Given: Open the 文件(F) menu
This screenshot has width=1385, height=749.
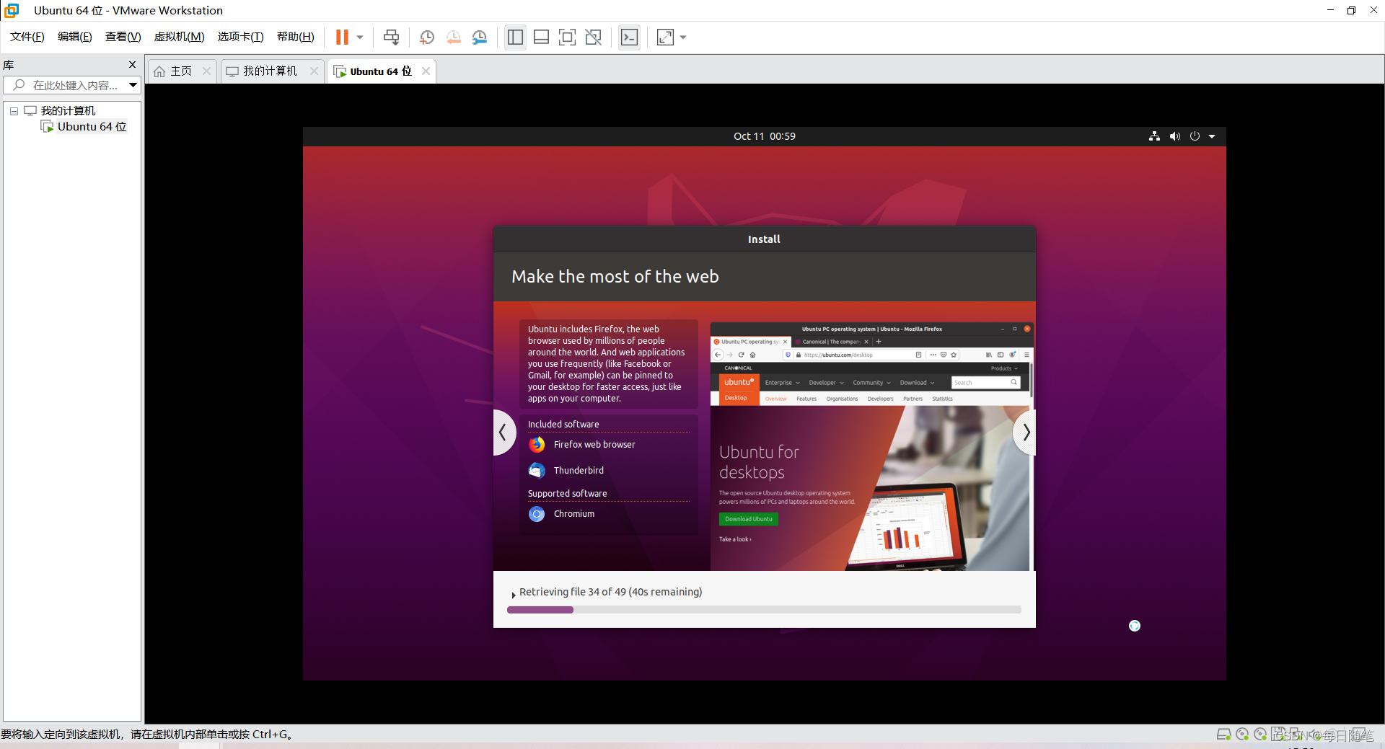Looking at the screenshot, I should (x=27, y=37).
